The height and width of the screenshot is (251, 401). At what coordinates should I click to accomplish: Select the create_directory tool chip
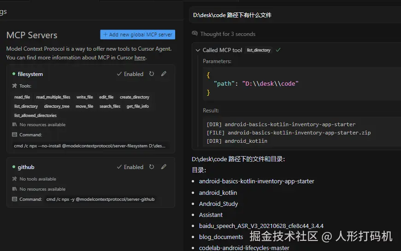135,97
